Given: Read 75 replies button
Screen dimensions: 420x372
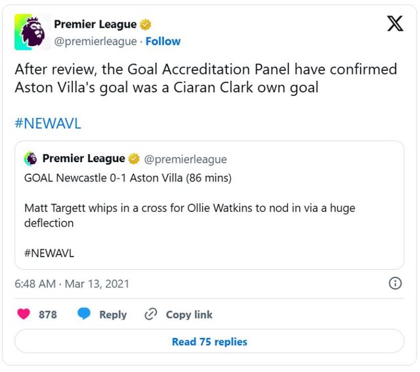Looking at the screenshot, I should pos(209,342).
